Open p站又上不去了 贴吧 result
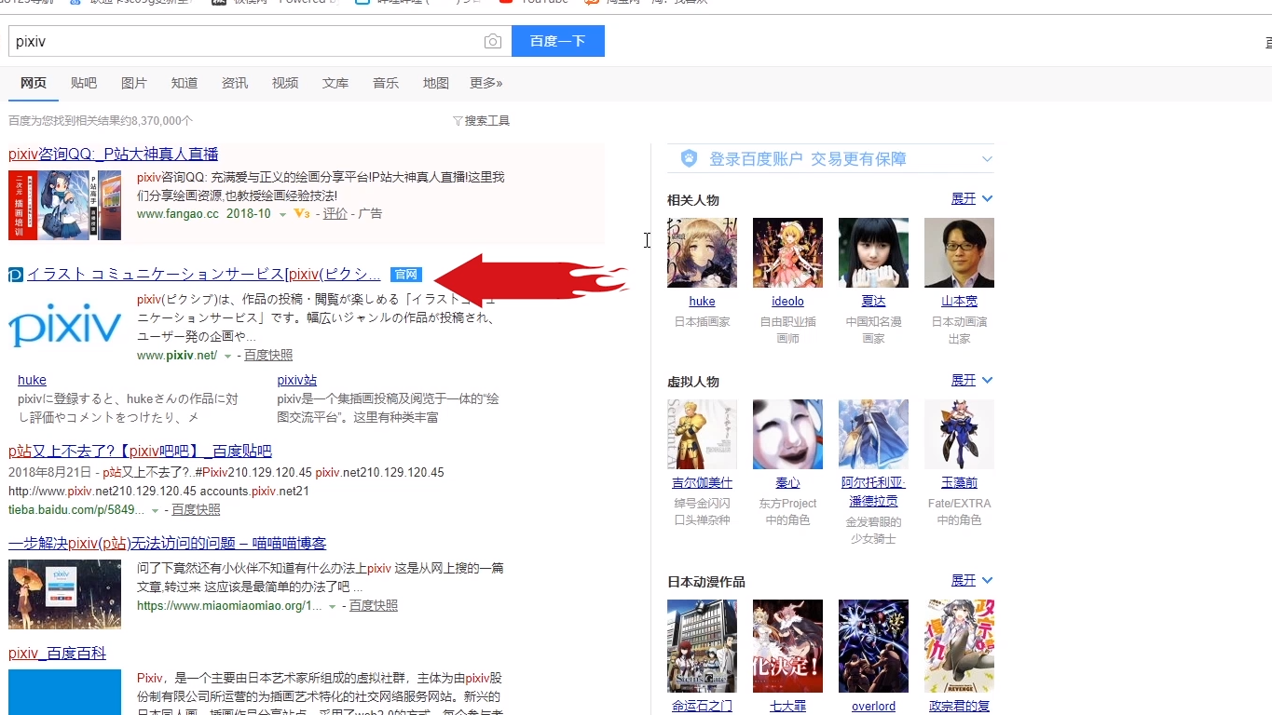Screen dimensions: 1272x715 pos(140,452)
